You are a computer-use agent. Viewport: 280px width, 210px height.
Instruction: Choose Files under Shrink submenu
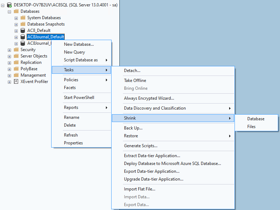(257, 127)
